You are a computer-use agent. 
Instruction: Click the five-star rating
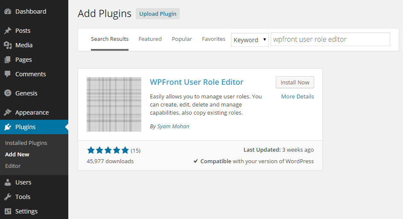point(108,150)
